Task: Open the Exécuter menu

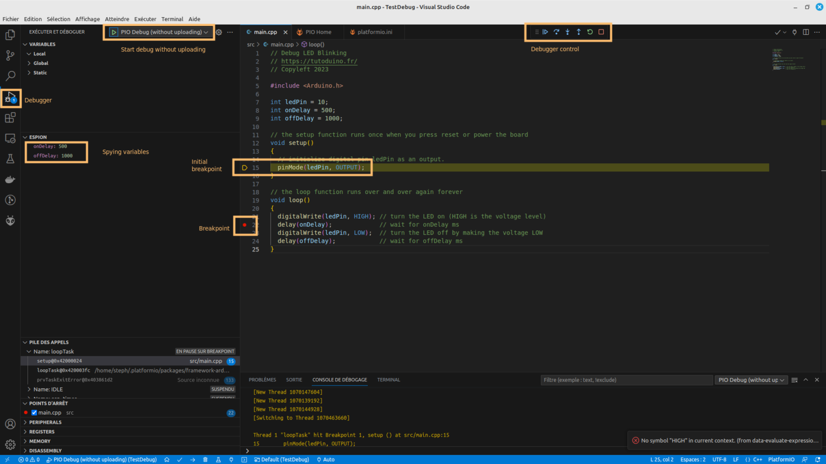Action: pos(145,19)
